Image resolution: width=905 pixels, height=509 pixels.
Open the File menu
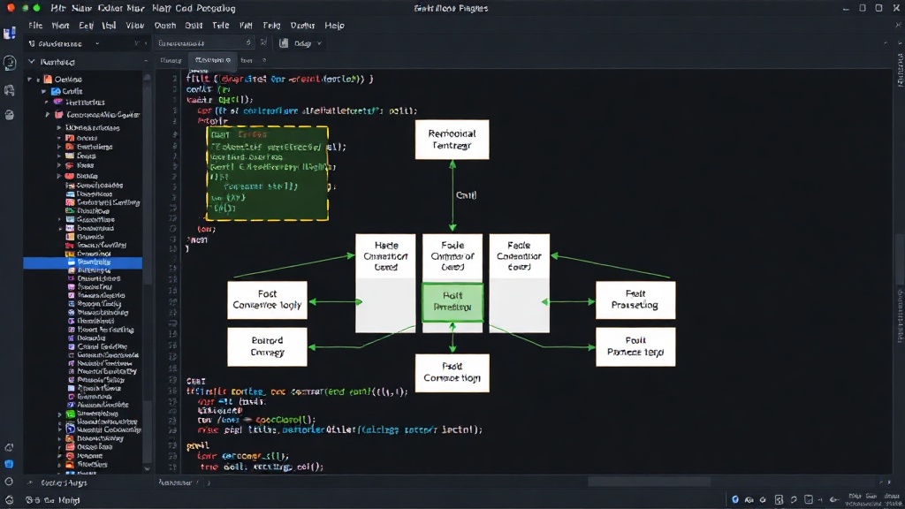point(35,26)
